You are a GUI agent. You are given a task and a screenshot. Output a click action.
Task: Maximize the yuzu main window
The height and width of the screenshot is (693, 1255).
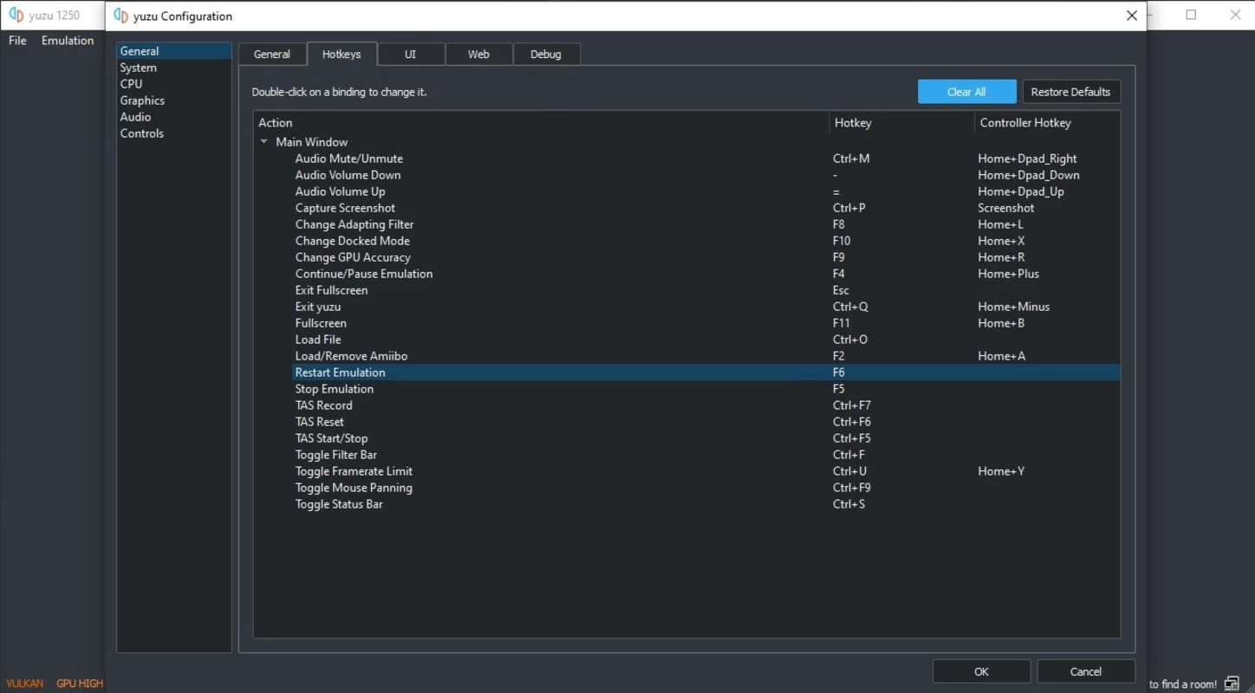(1191, 15)
